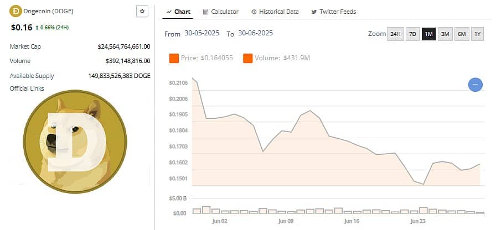Click the Jun 23 axis label
496x230 pixels.
[x=417, y=221]
